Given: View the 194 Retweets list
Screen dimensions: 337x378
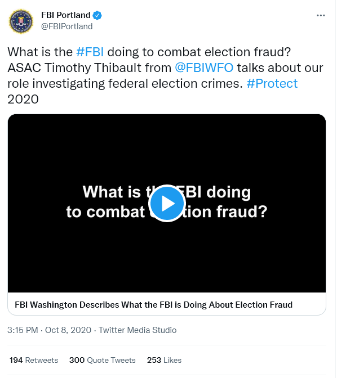Looking at the screenshot, I should coord(34,360).
